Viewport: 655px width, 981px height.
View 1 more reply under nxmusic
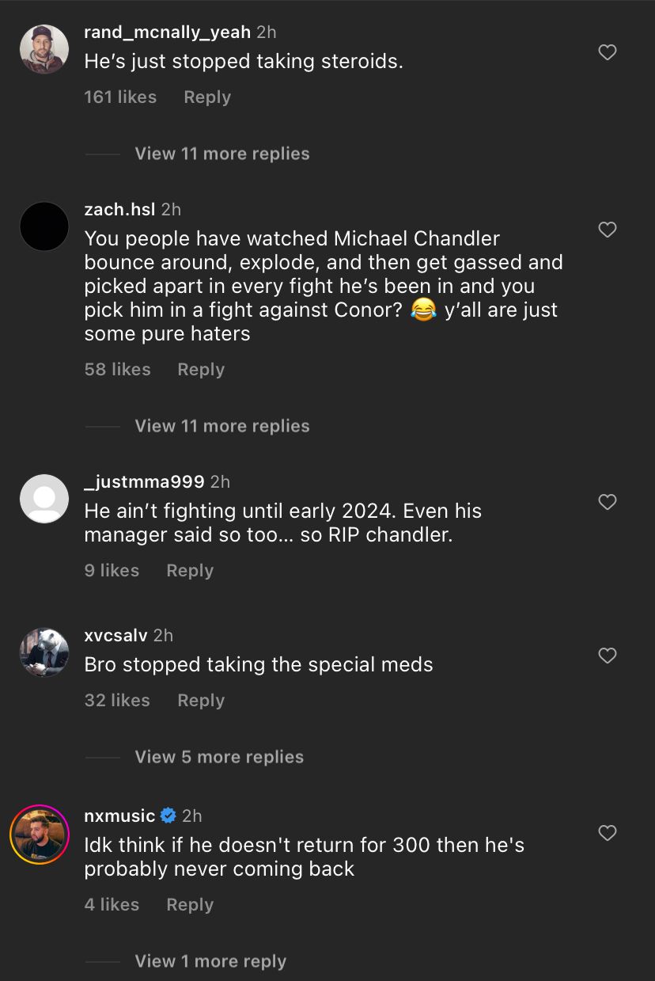(210, 961)
